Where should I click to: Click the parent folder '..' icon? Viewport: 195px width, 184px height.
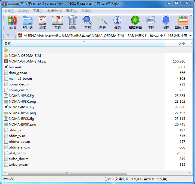tap(6, 50)
